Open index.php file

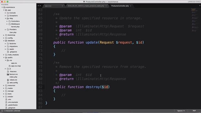(13, 77)
